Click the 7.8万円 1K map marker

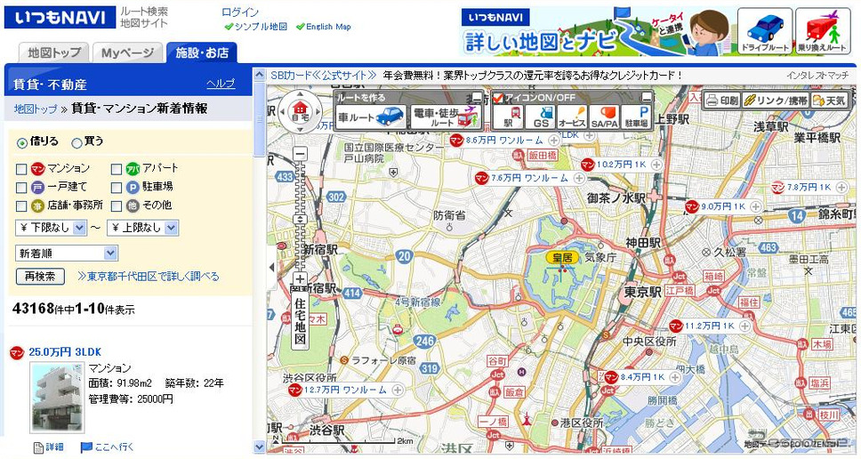809,187
